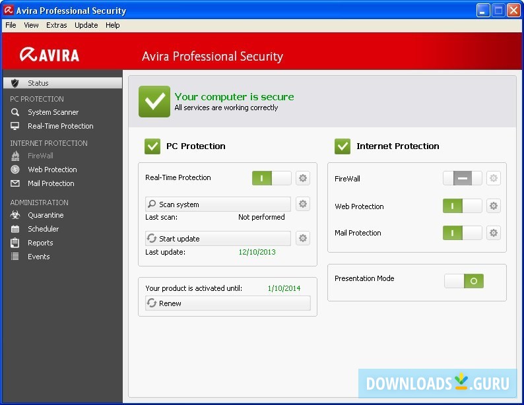Click the 'Not performed' last scan value
Viewport: 524px width, 405px height.
pos(261,217)
